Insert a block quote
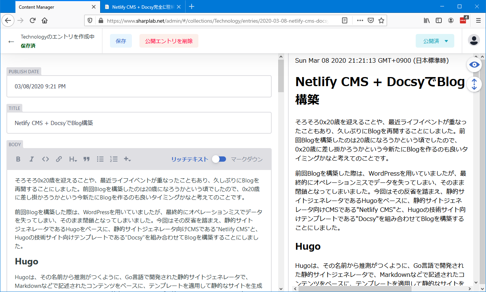 87,159
